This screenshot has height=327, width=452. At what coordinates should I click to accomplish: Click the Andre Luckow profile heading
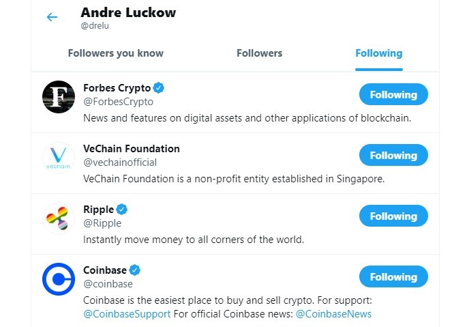pos(128,13)
